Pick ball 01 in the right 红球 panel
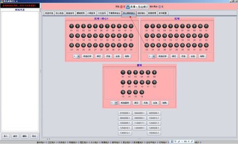Image resolution: width=238 pixels, height=144 pixels. click(x=146, y=26)
